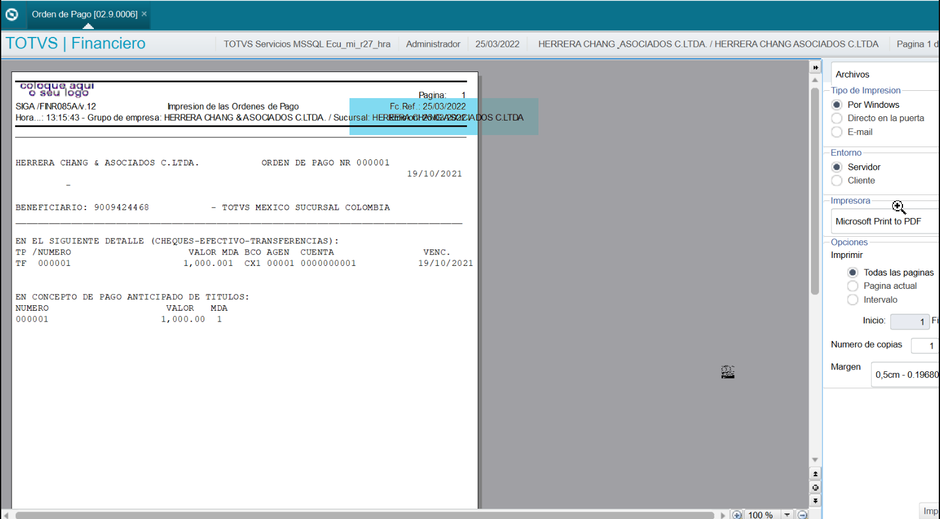Select the Cliente environment option
This screenshot has width=940, height=519.
[837, 180]
